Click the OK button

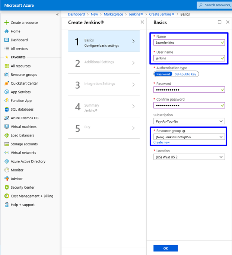pyautogui.click(x=166, y=248)
